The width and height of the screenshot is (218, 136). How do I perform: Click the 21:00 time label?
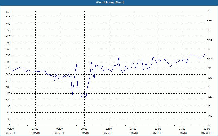coord(182,129)
